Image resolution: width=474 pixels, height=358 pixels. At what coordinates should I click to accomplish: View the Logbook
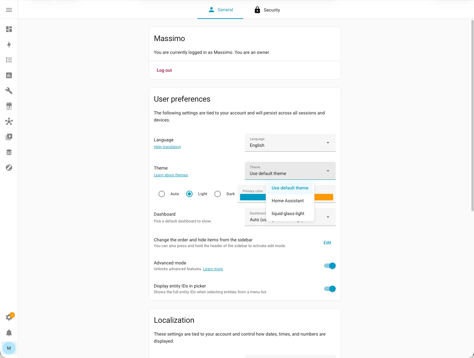click(9, 60)
